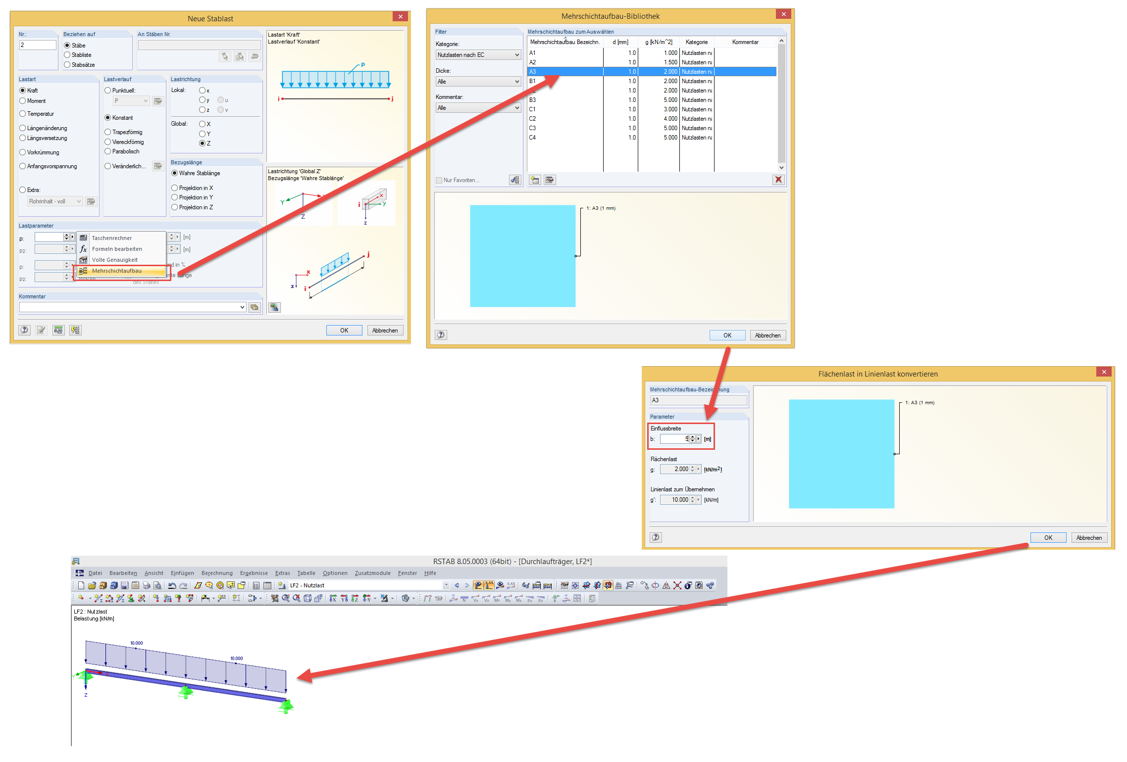Select row A3 in layer structure table
The height and width of the screenshot is (762, 1127).
[652, 72]
